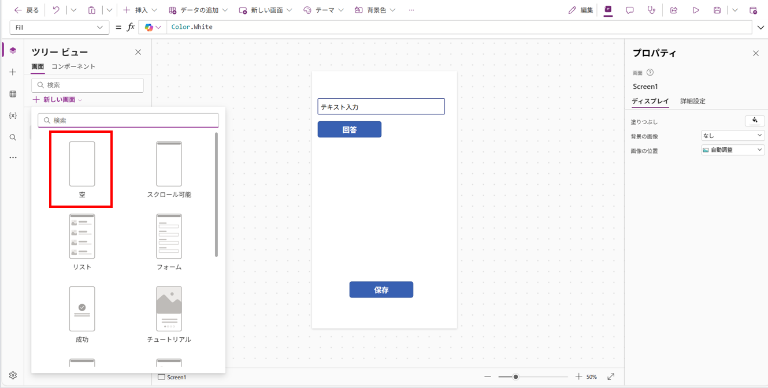Click the tree view 検索 search box
Image resolution: width=768 pixels, height=388 pixels.
87,85
